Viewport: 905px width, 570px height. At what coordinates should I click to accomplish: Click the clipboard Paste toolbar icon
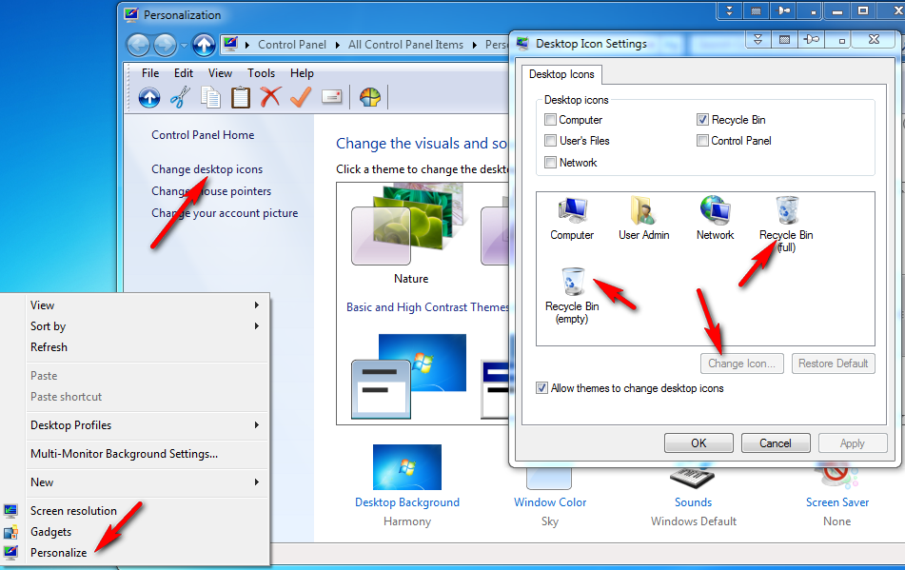coord(241,97)
